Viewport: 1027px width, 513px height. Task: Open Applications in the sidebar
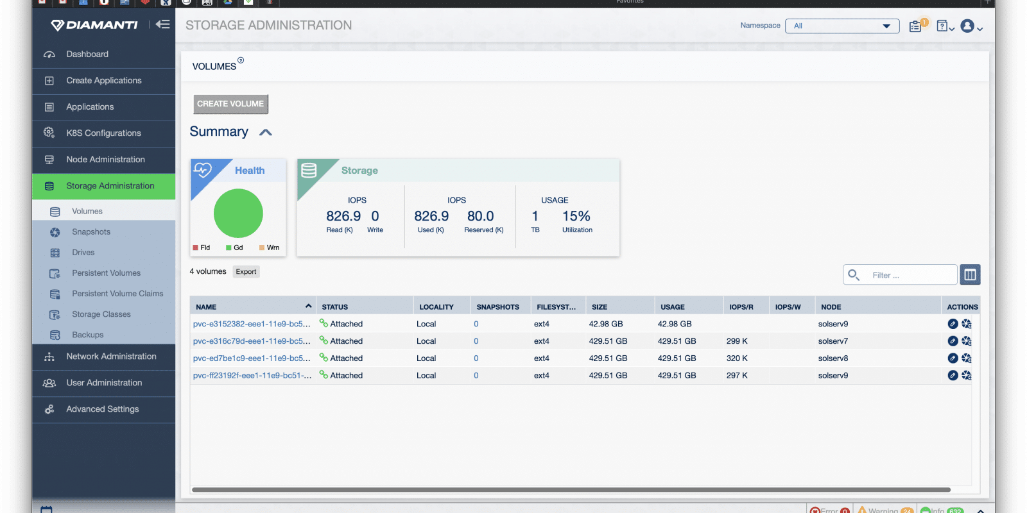pyautogui.click(x=104, y=107)
